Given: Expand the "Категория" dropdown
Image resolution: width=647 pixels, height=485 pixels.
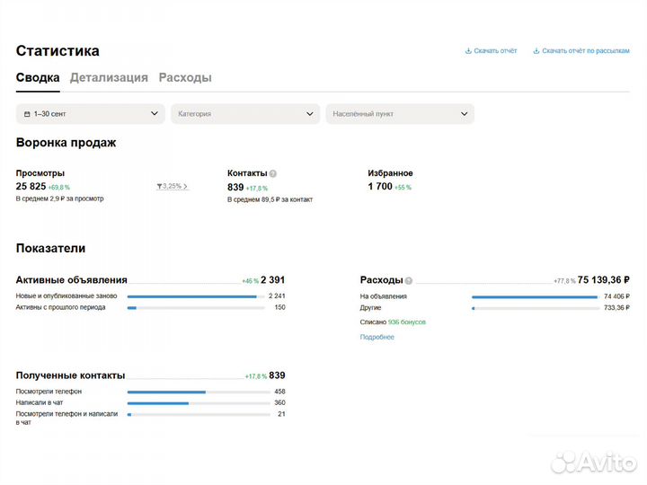Looking at the screenshot, I should point(245,114).
